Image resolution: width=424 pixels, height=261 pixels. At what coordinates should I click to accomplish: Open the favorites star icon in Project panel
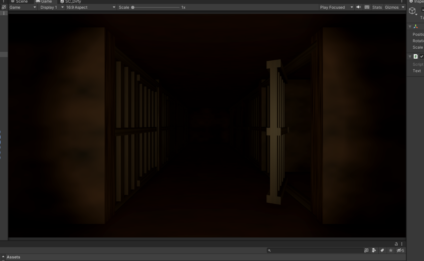click(391, 250)
